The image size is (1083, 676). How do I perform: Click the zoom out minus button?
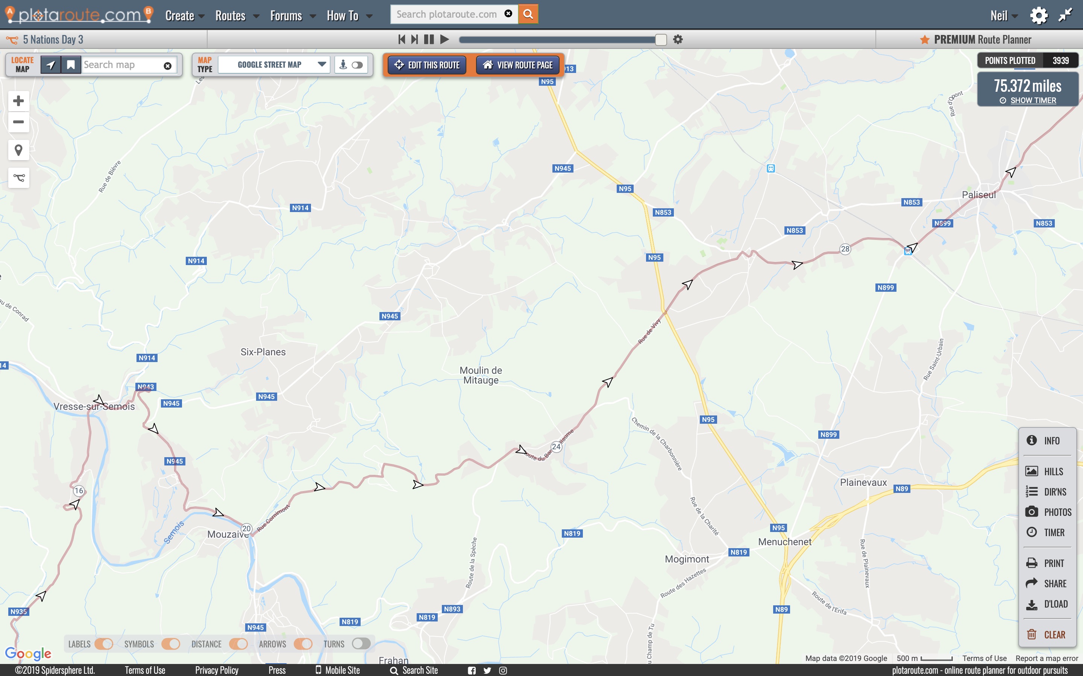tap(18, 122)
